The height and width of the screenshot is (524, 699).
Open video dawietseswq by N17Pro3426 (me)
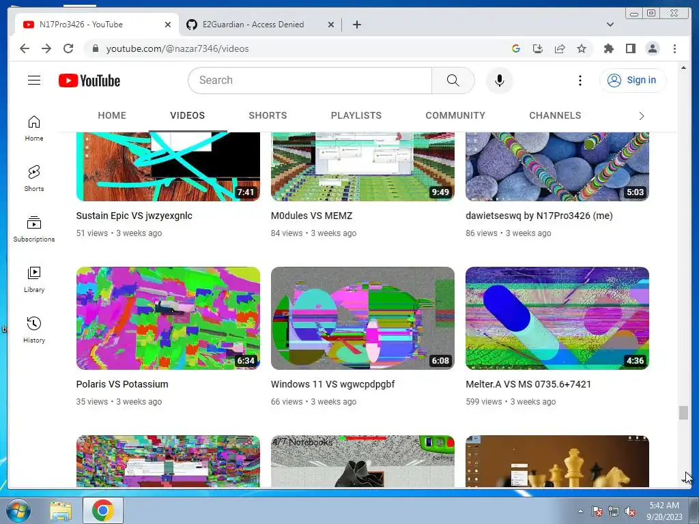[x=539, y=216]
